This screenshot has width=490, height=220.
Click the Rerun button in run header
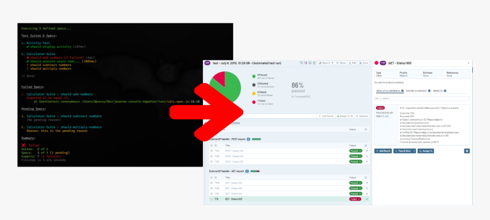click(x=341, y=63)
